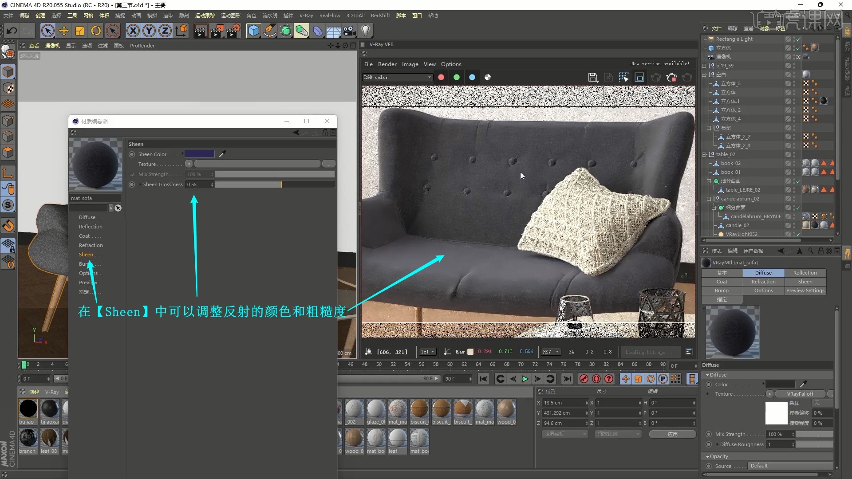The image size is (852, 479).
Task: Select the Move tool in the toolbar
Action: 63,31
